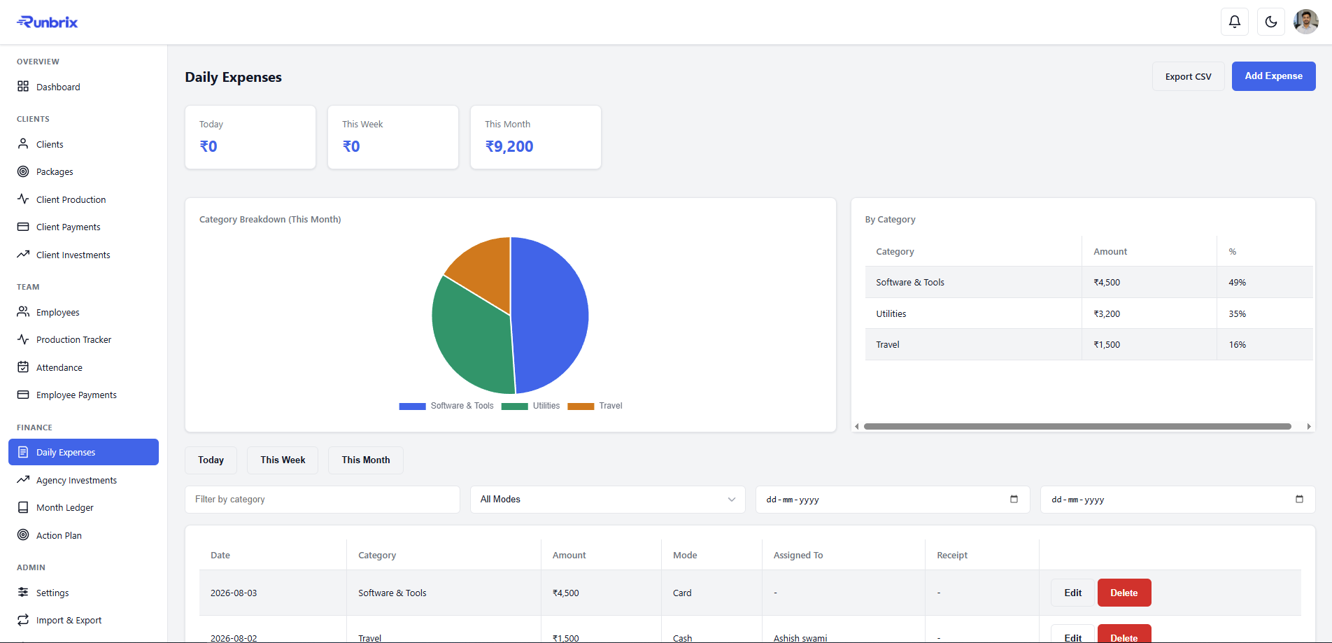This screenshot has height=643, width=1332.
Task: Click the Add Expense button
Action: point(1273,76)
